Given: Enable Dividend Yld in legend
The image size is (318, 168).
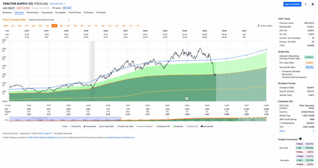Looking at the screenshot, I should [192, 126].
